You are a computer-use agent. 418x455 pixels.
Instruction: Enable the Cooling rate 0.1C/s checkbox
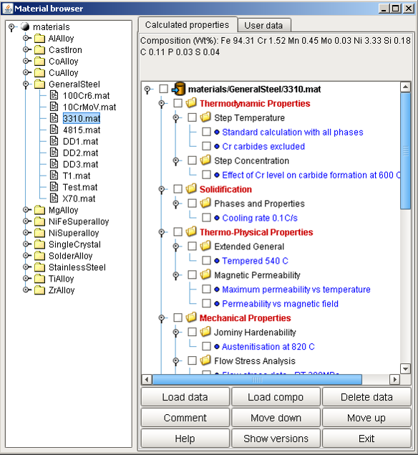click(x=206, y=217)
